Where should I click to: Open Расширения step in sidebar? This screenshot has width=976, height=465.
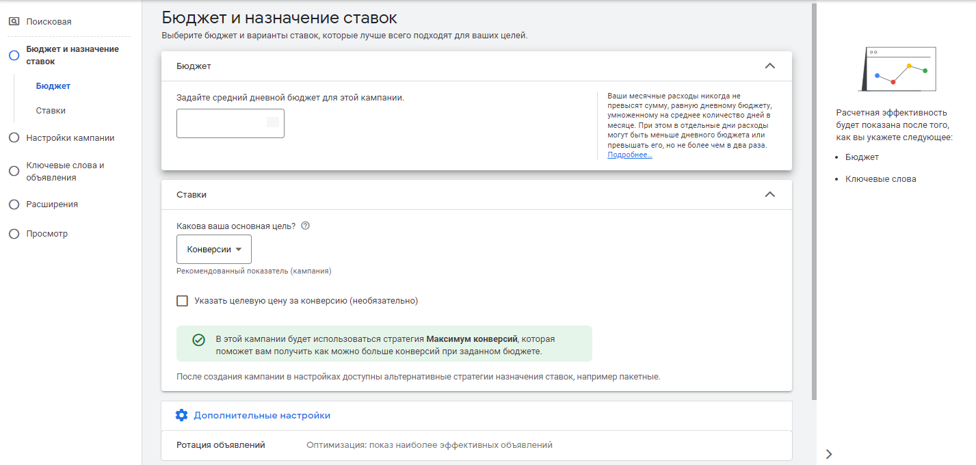tap(52, 204)
